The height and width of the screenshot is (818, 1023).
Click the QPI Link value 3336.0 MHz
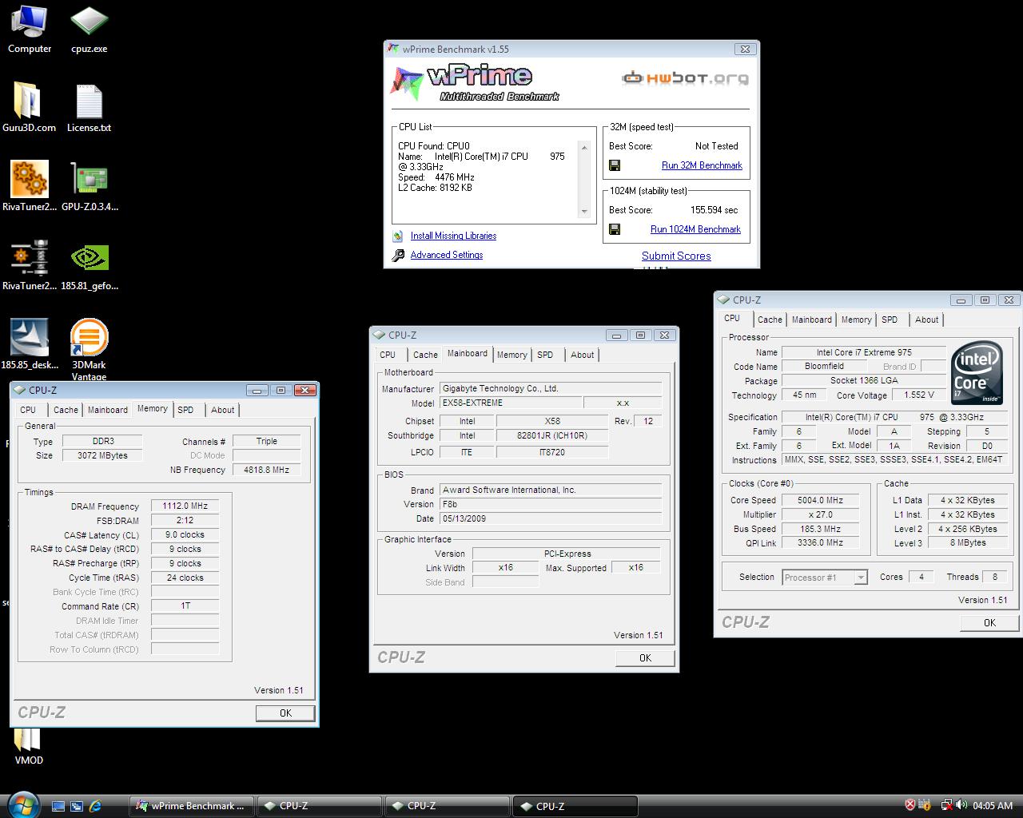tap(820, 543)
